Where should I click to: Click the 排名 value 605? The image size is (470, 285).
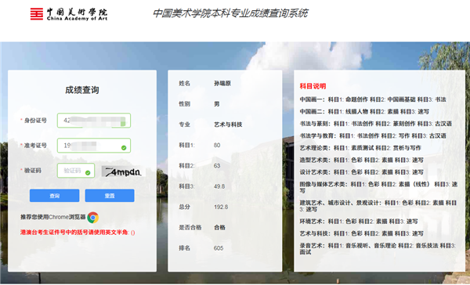(x=219, y=248)
